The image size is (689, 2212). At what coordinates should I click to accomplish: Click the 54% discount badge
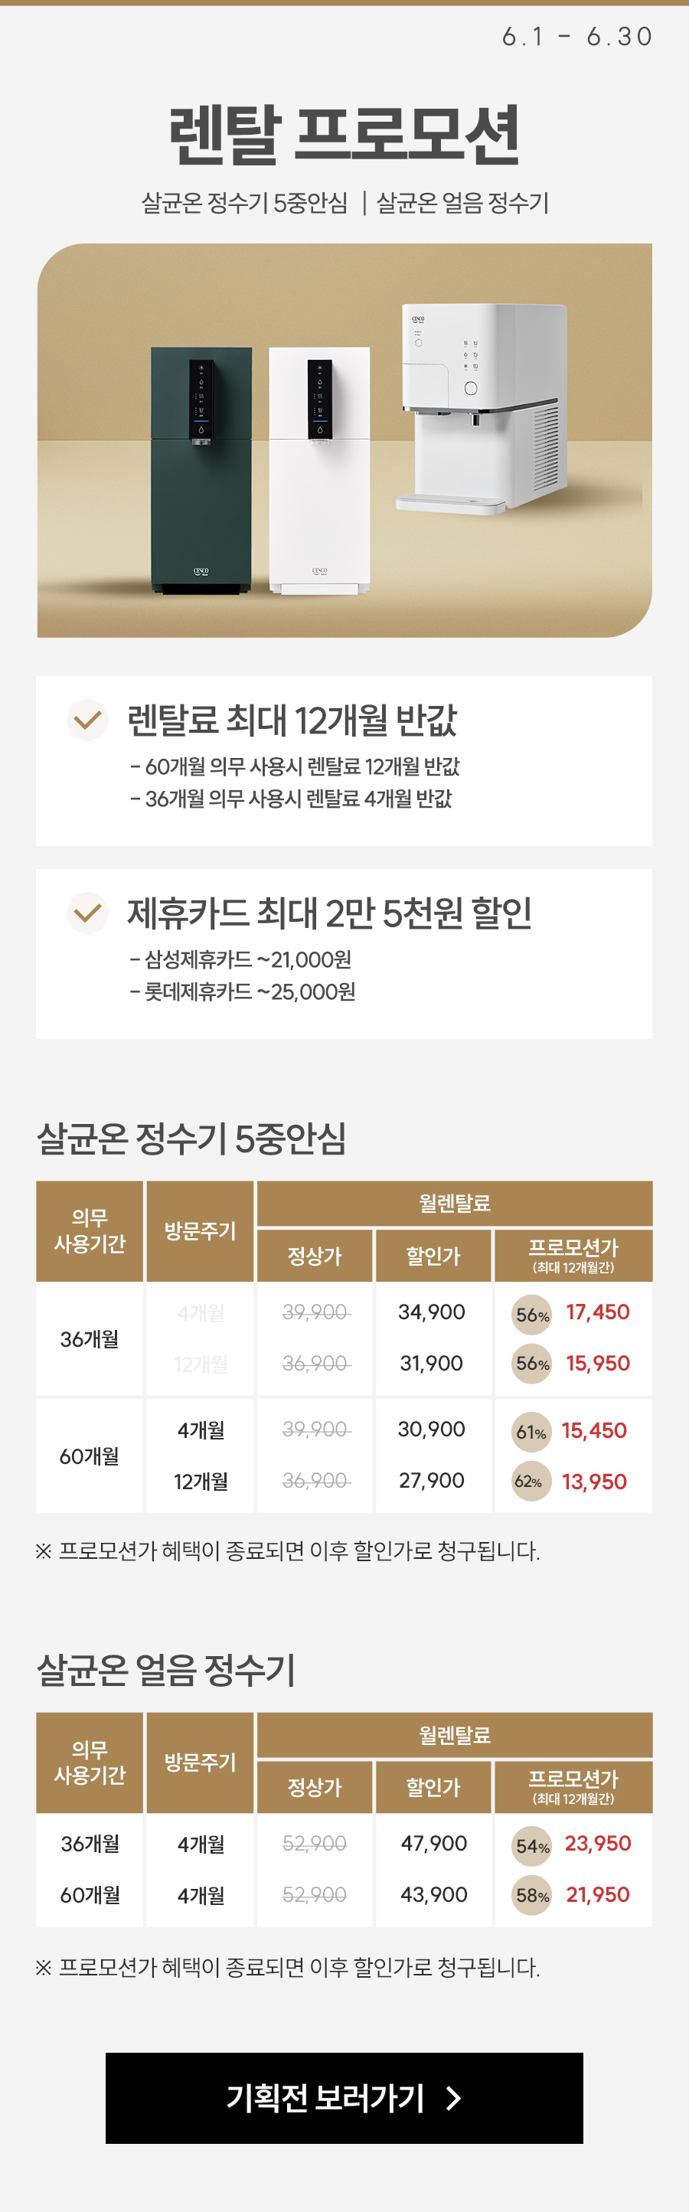[x=532, y=1846]
